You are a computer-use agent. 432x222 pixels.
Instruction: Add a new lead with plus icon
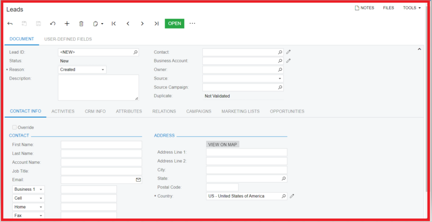coord(67,24)
